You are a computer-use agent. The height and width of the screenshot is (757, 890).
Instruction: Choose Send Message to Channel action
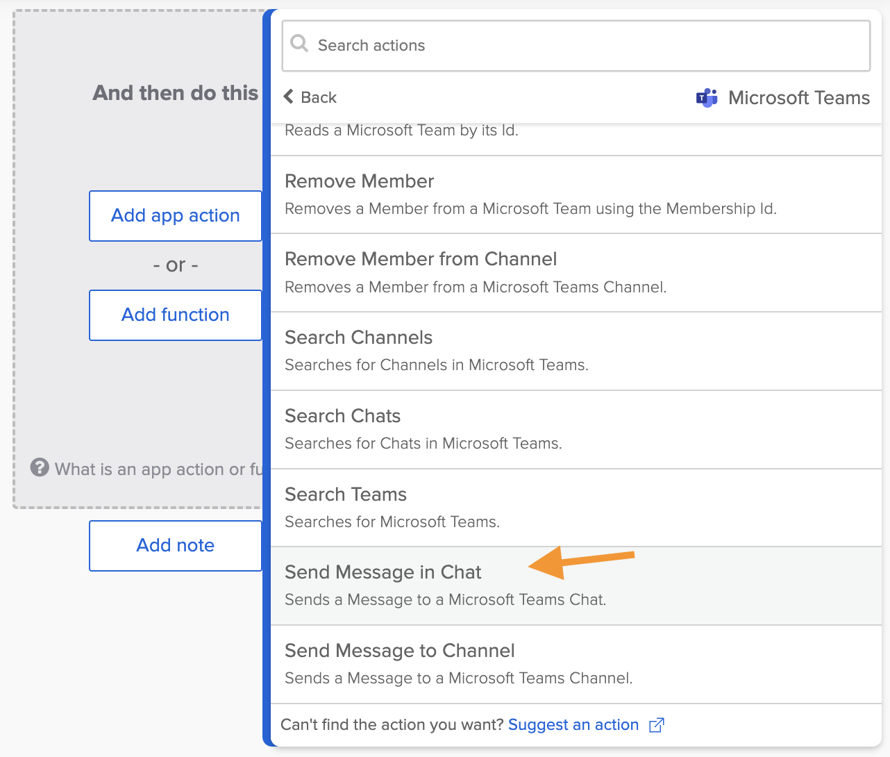tap(575, 664)
